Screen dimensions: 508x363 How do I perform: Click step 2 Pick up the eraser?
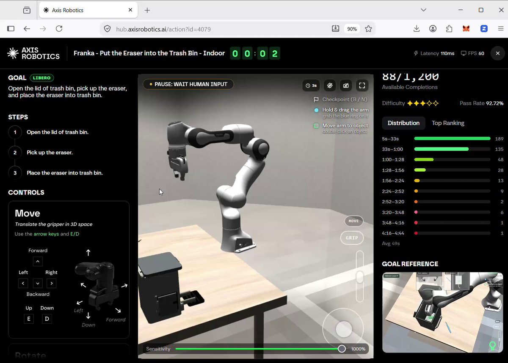[50, 153]
